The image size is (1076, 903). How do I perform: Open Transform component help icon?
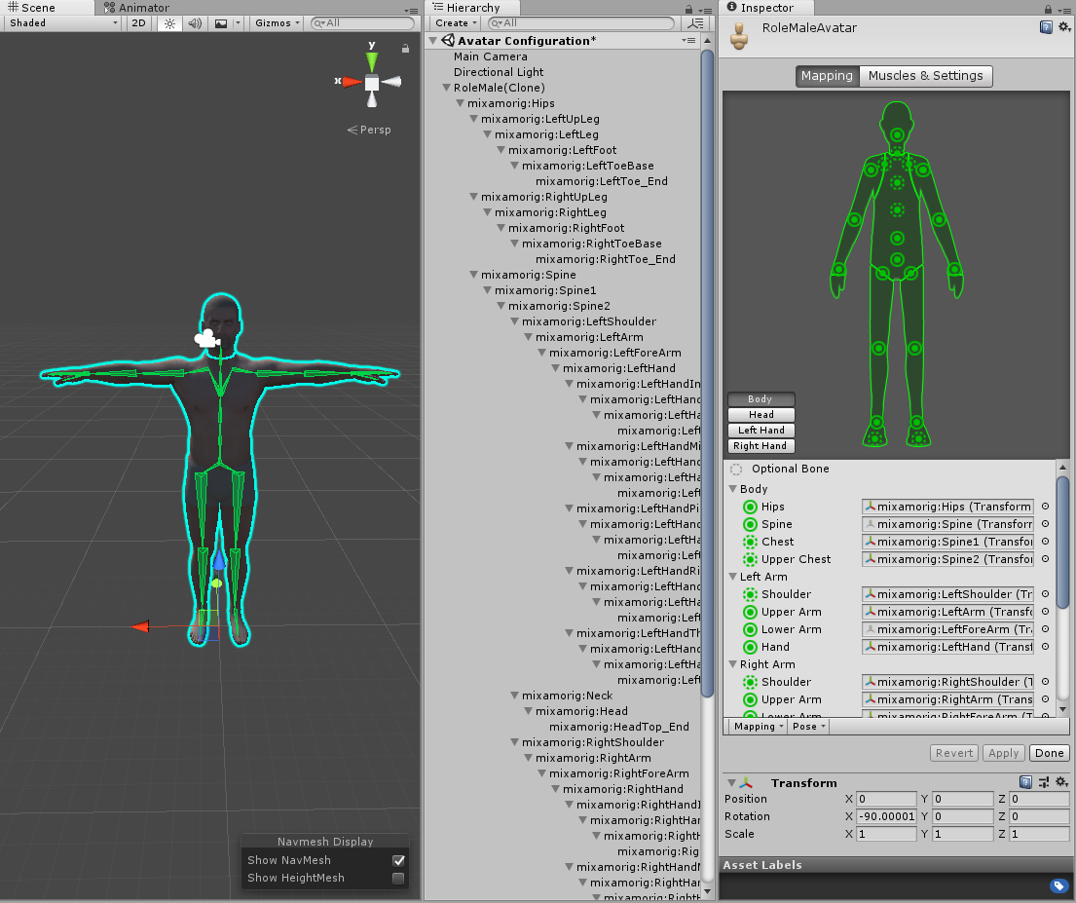point(1025,782)
